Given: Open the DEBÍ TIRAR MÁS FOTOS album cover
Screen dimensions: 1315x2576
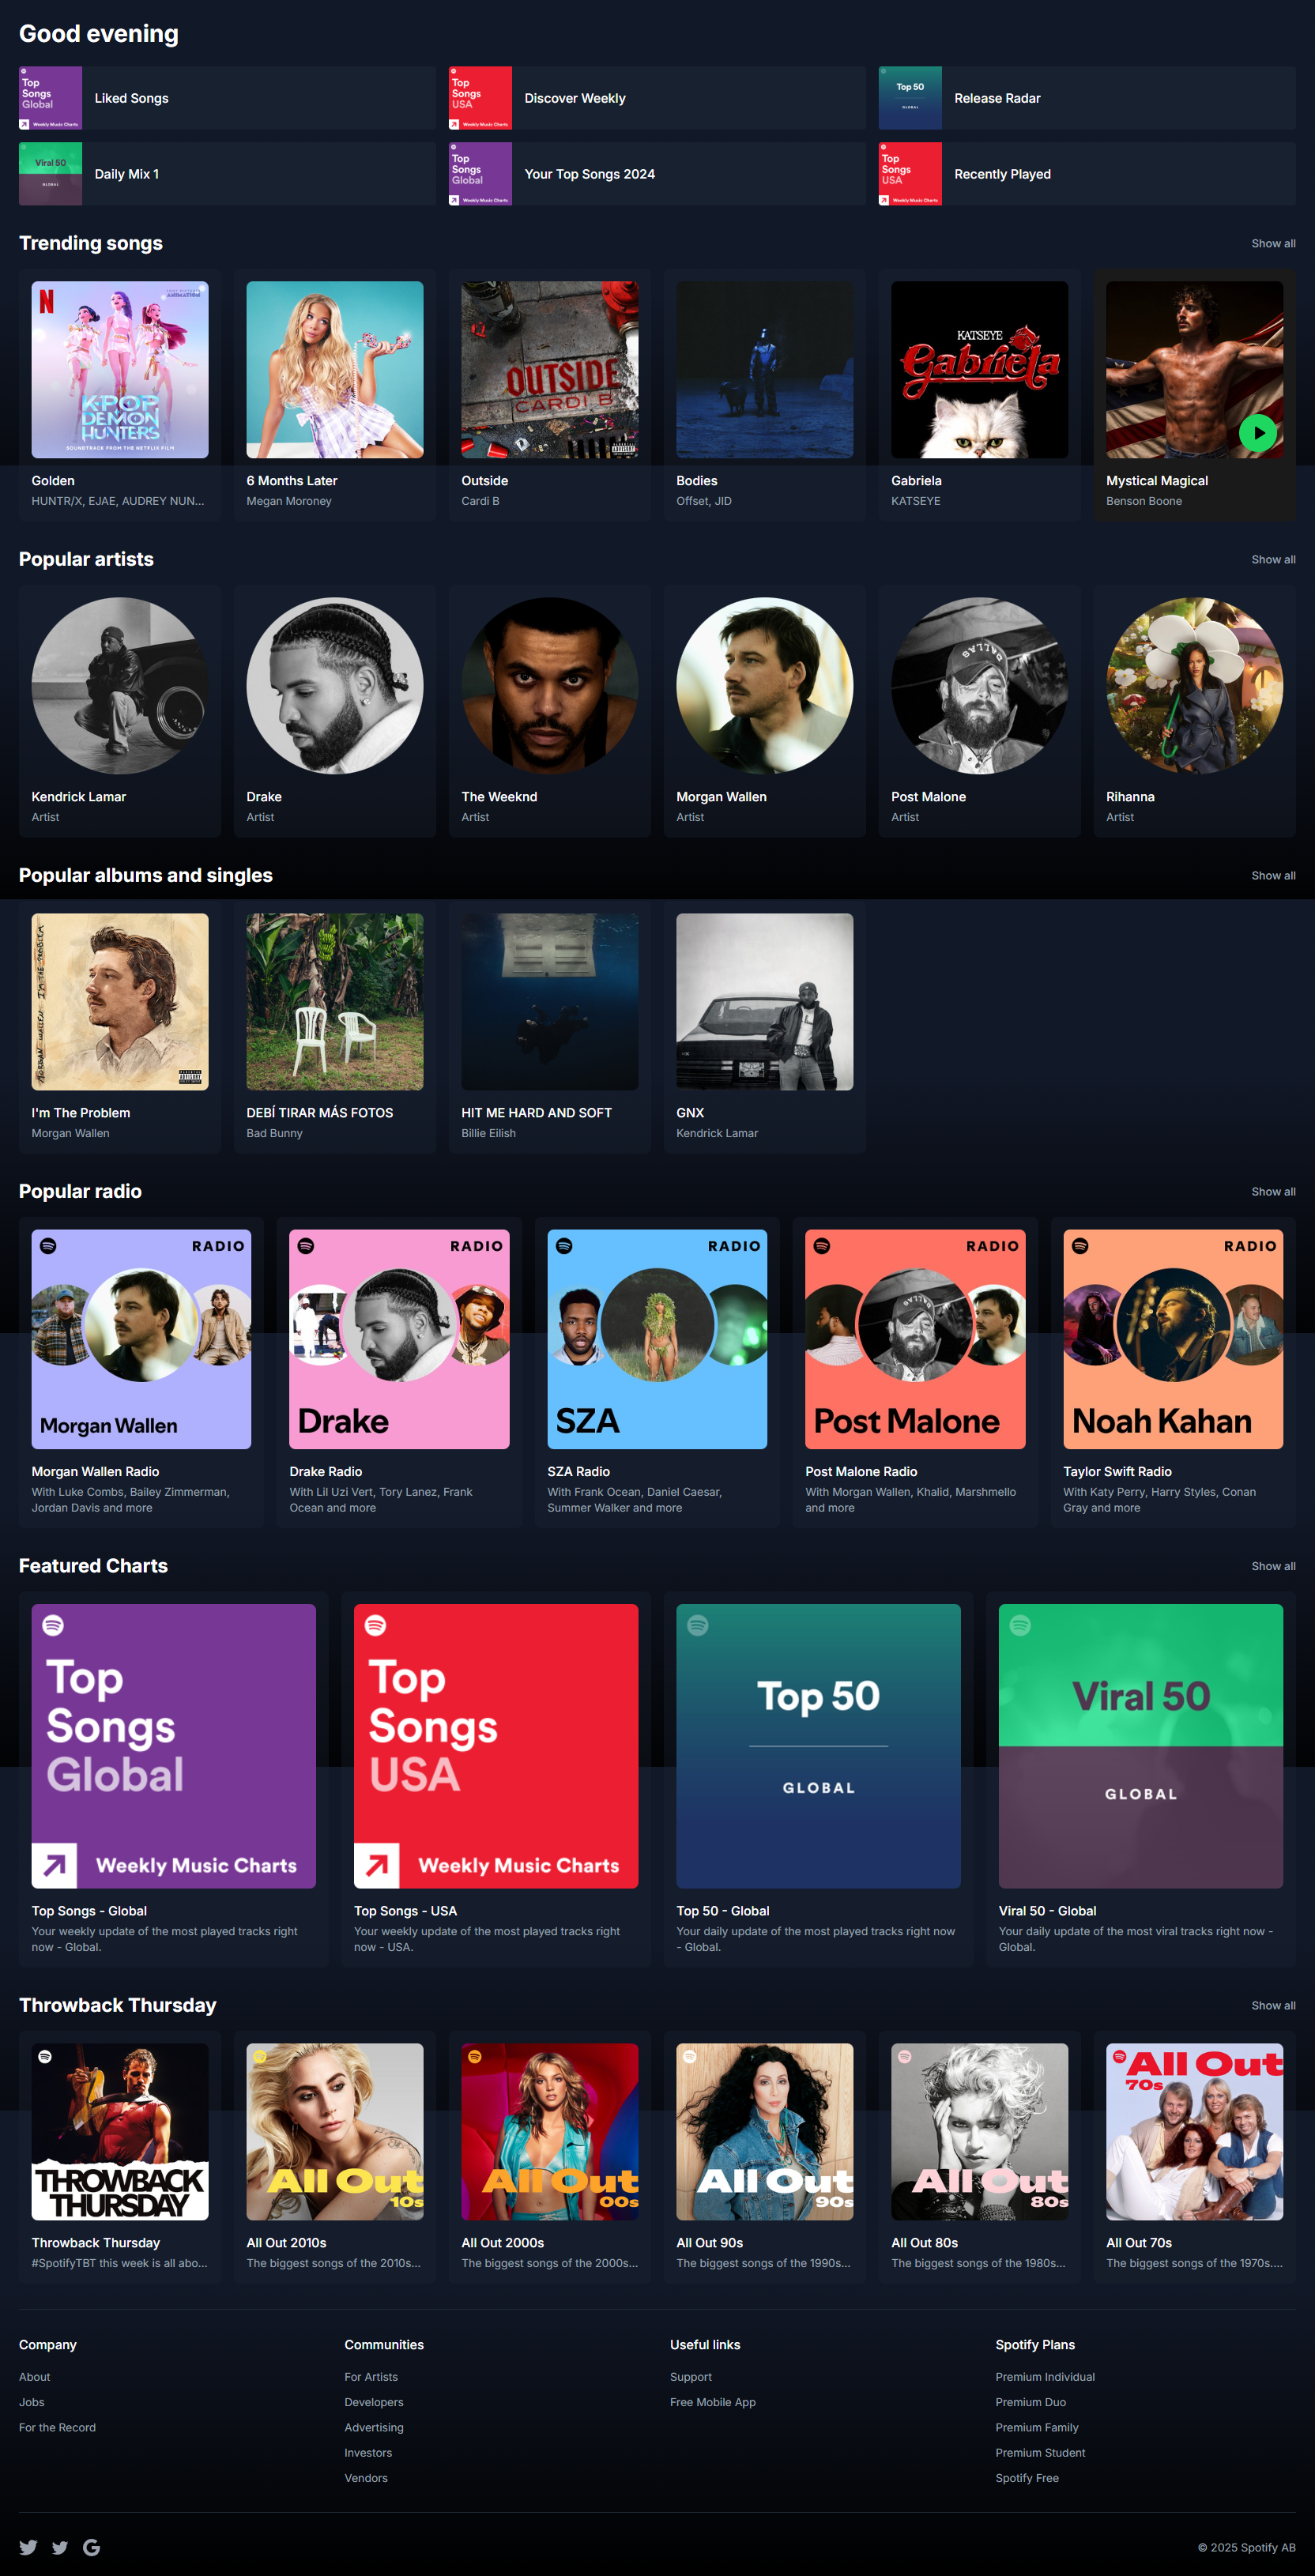Looking at the screenshot, I should point(335,1002).
